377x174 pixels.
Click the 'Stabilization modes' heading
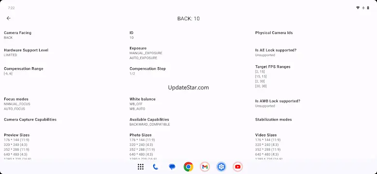[274, 119]
